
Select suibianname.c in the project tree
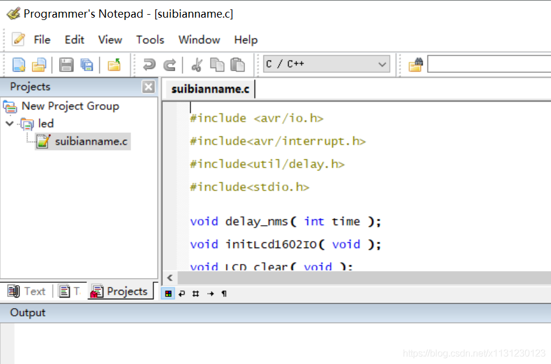pyautogui.click(x=91, y=141)
